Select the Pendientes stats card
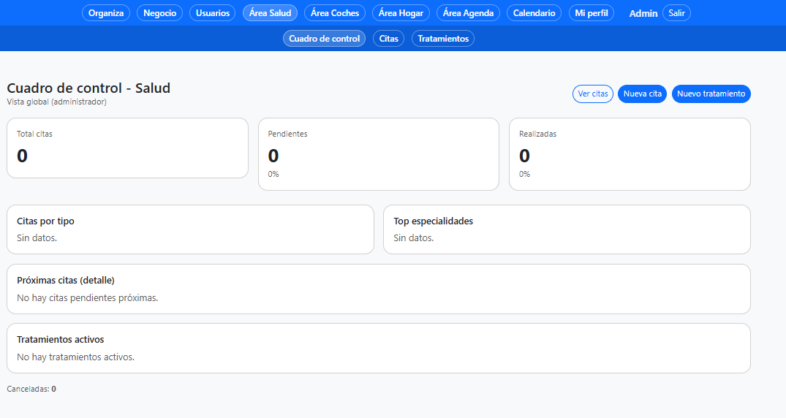The width and height of the screenshot is (786, 418). click(379, 154)
